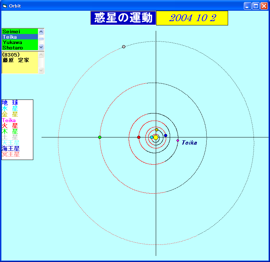Click the yellow Sun at orbit center
The height and width of the screenshot is (262, 270).
[x=156, y=137]
